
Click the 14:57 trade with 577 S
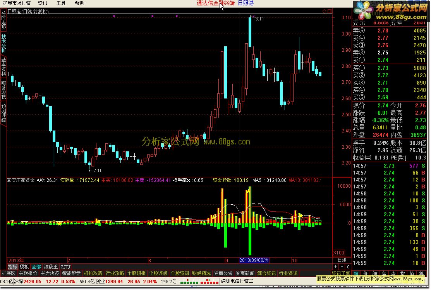[x=389, y=166]
